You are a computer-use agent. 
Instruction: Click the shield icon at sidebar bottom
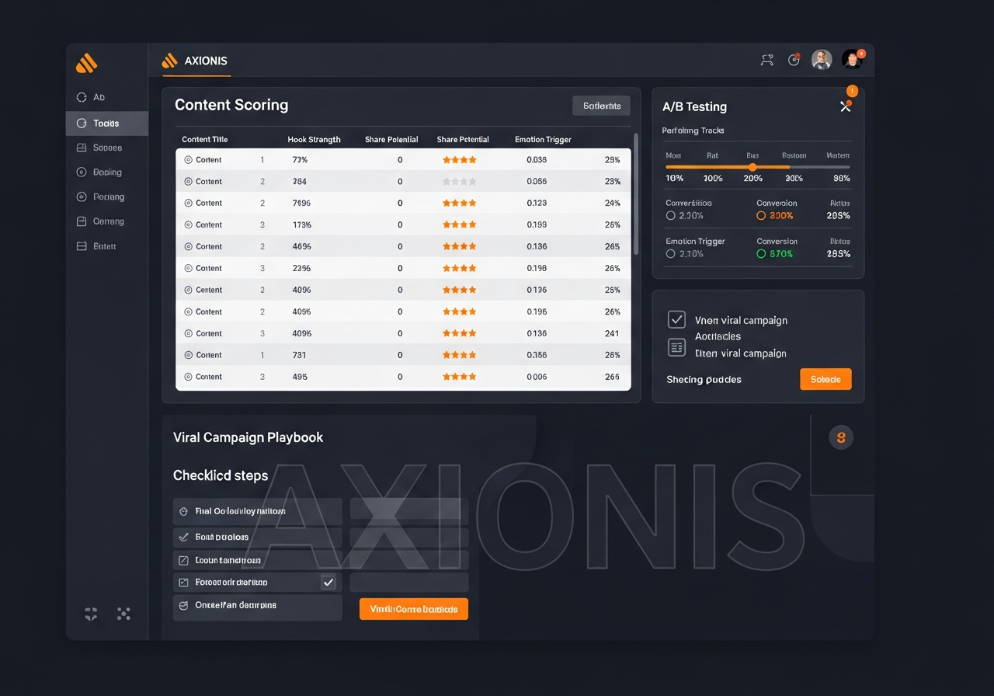click(91, 614)
